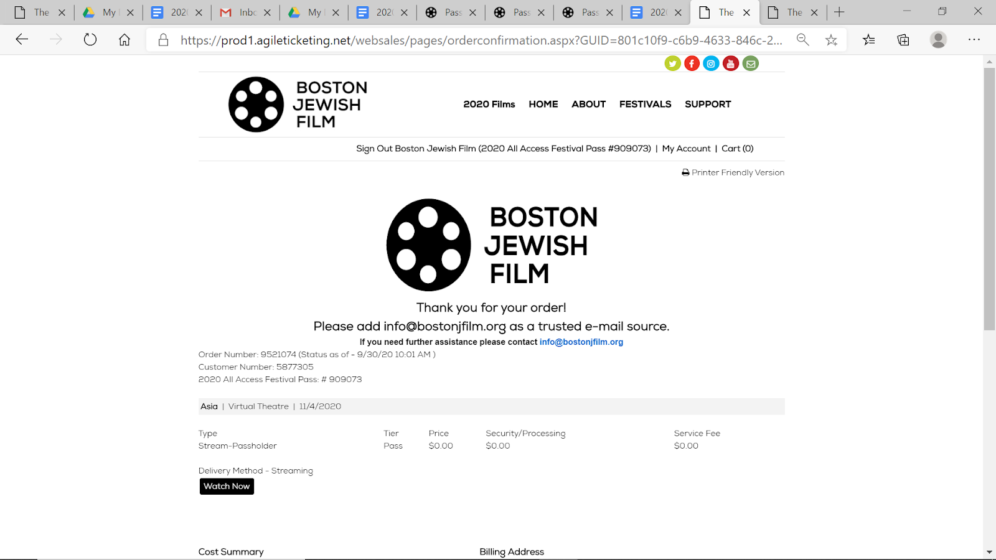Click the 'Customer Number: 5877305' text

[x=256, y=367]
